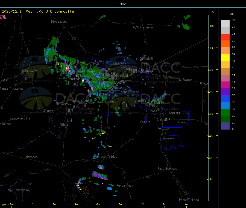Screen dimensions: 246x208
Task: Click the Punta_Agua location label
Action: point(125,186)
